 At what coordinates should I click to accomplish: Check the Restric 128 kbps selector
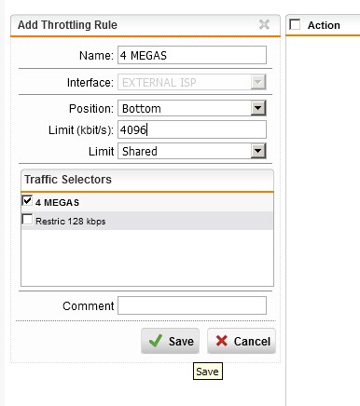coord(27,219)
